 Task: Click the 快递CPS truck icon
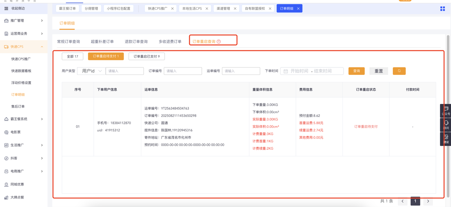coord(6,47)
